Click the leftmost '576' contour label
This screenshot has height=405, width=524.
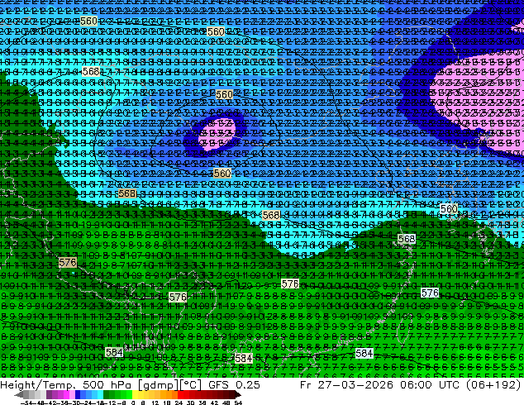click(x=68, y=262)
